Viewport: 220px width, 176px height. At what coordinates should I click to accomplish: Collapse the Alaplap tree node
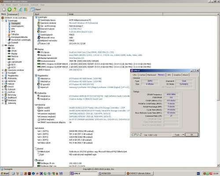pos(3,45)
